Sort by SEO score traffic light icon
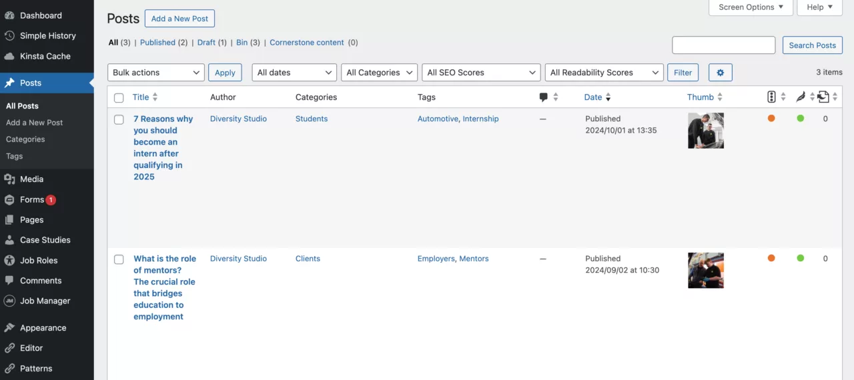Screen dimensions: 854x380 pos(771,97)
